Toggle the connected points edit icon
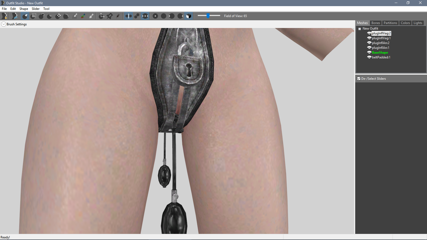 pos(137,16)
